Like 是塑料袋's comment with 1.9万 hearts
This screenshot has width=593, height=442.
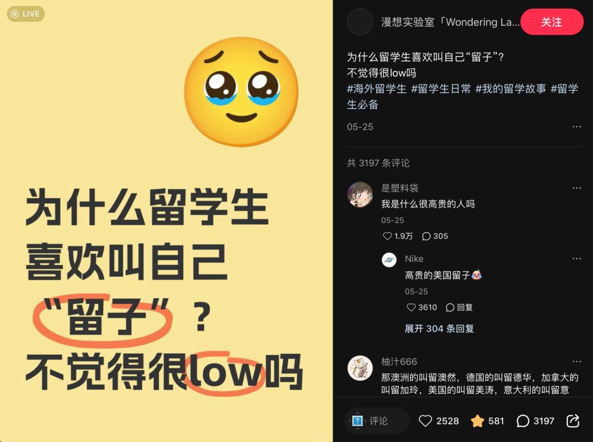(388, 236)
